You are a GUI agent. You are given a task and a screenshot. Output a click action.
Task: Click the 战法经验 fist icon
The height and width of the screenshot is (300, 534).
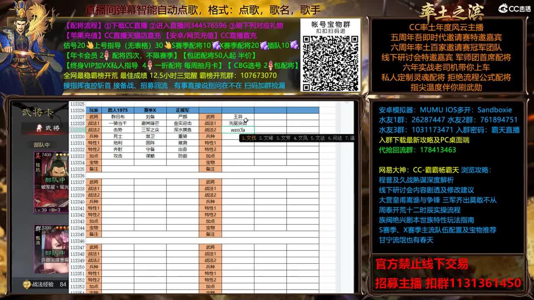(x=26, y=284)
